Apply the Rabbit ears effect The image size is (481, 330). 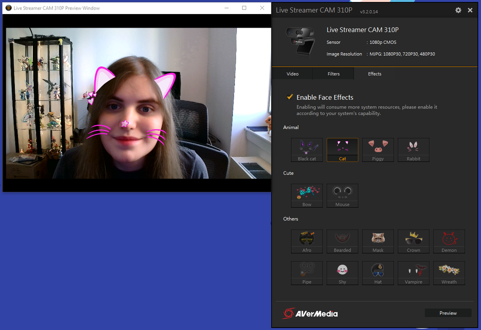pyautogui.click(x=413, y=150)
